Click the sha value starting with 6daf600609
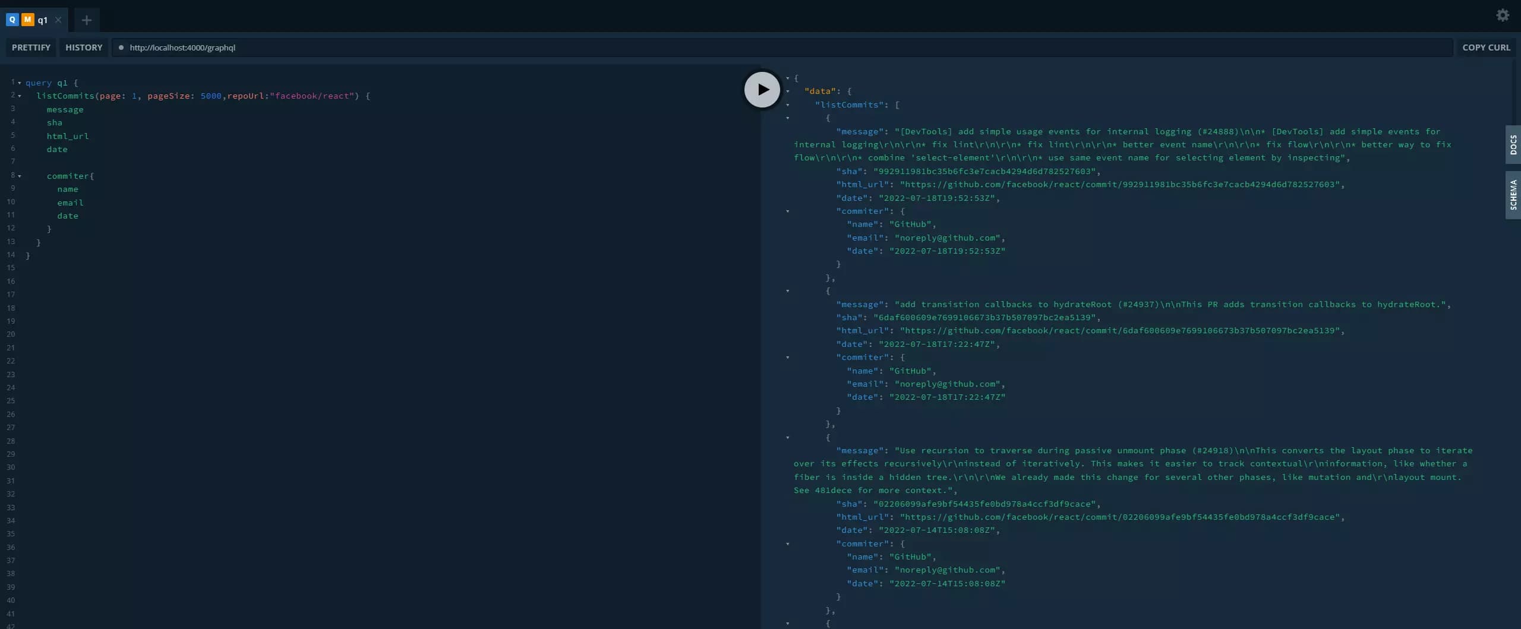Viewport: 1521px width, 629px height. (x=984, y=317)
